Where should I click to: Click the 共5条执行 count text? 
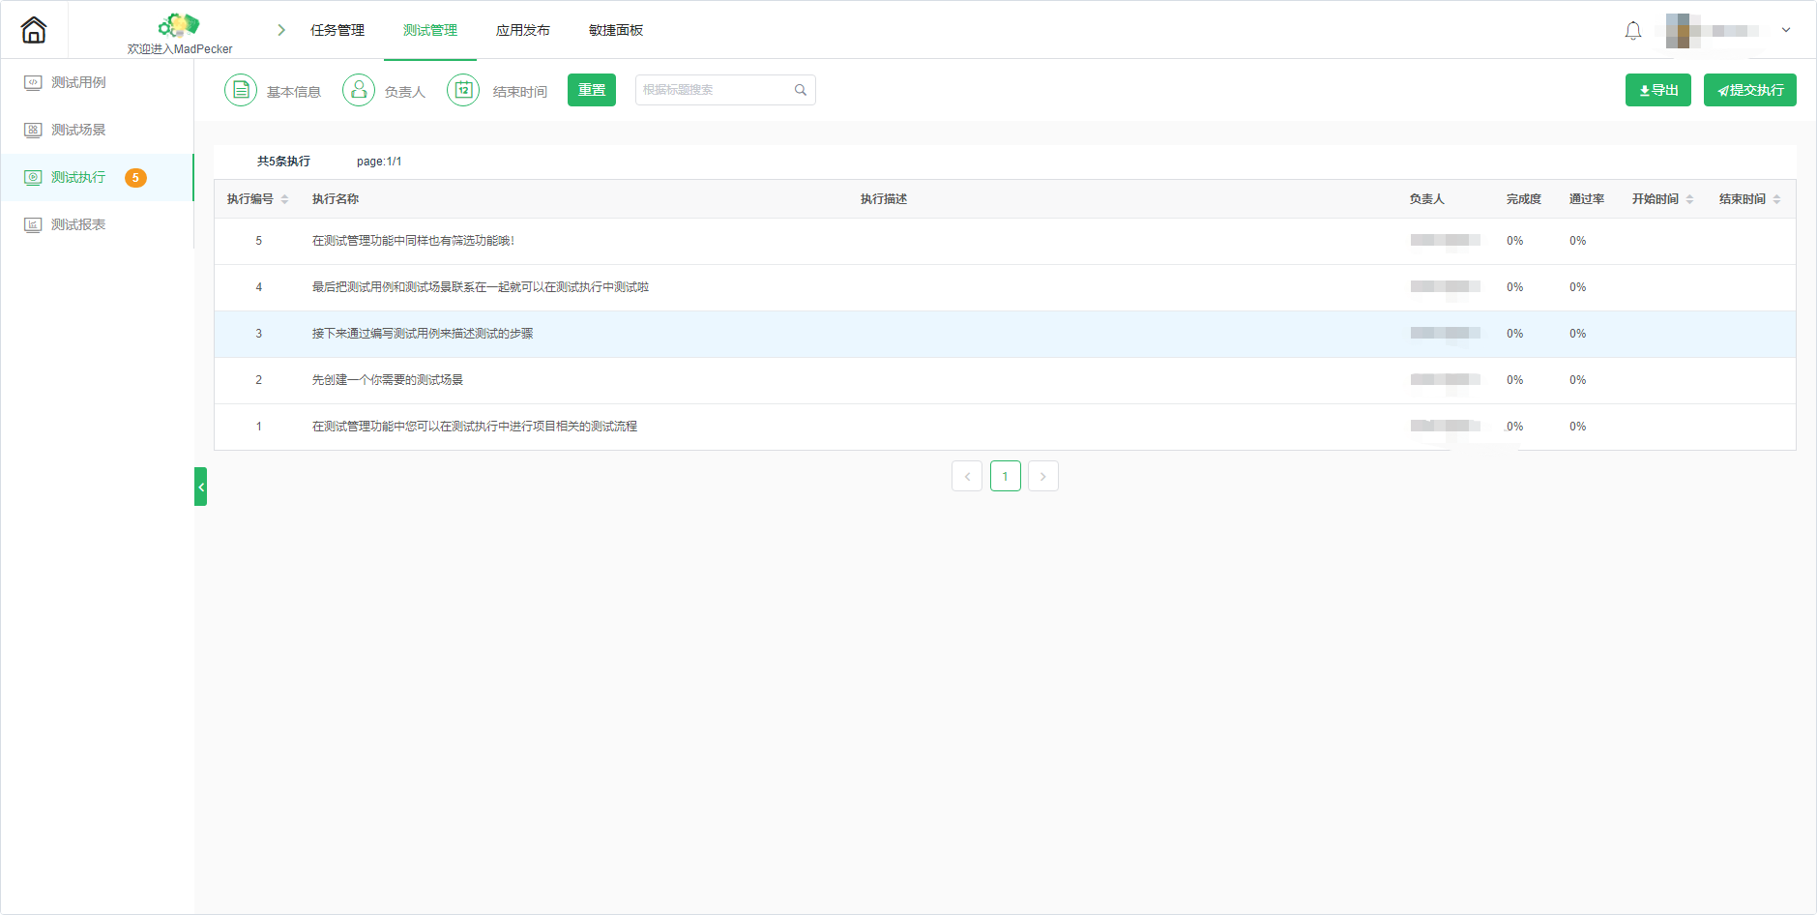point(283,162)
